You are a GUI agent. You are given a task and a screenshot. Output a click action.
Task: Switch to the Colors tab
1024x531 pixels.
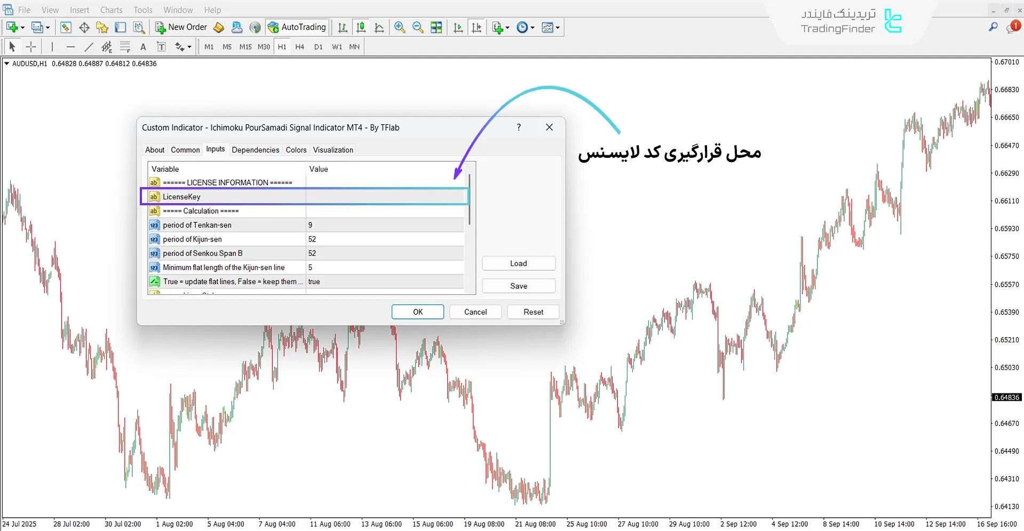296,150
